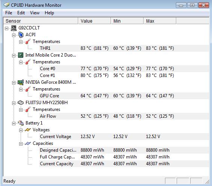Open the File menu
212x186 pixels.
9,13
